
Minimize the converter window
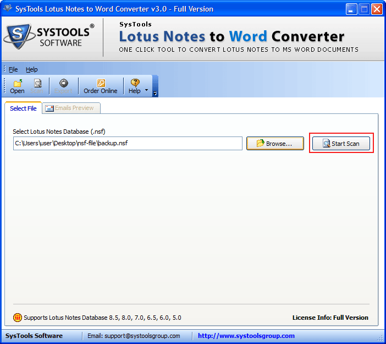coord(351,9)
